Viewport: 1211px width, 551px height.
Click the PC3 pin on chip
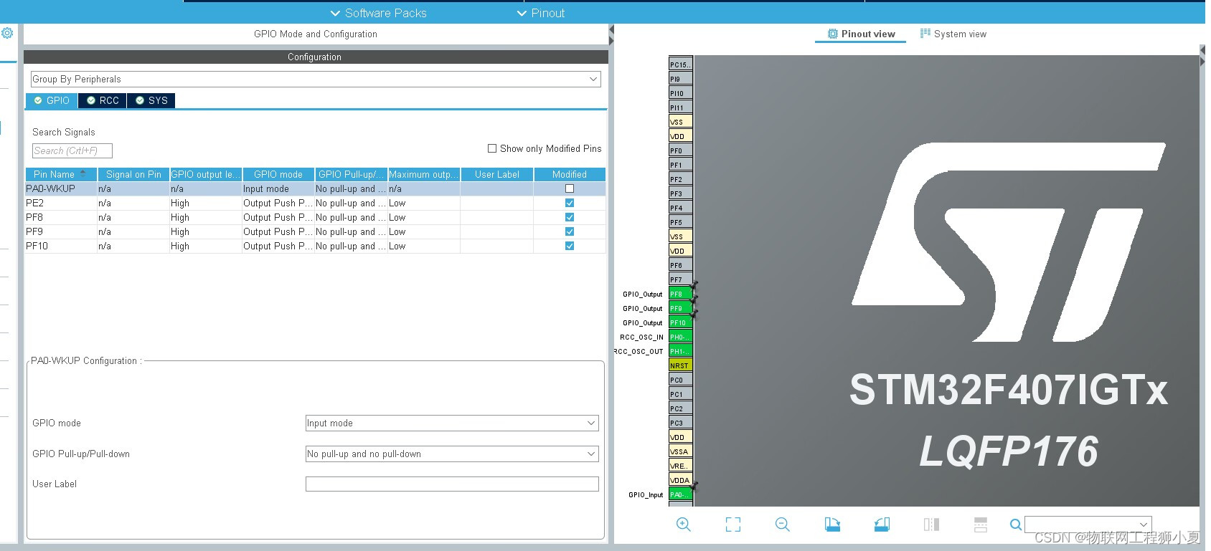680,423
